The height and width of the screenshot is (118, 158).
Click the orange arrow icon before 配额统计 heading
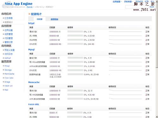coord(29,14)
